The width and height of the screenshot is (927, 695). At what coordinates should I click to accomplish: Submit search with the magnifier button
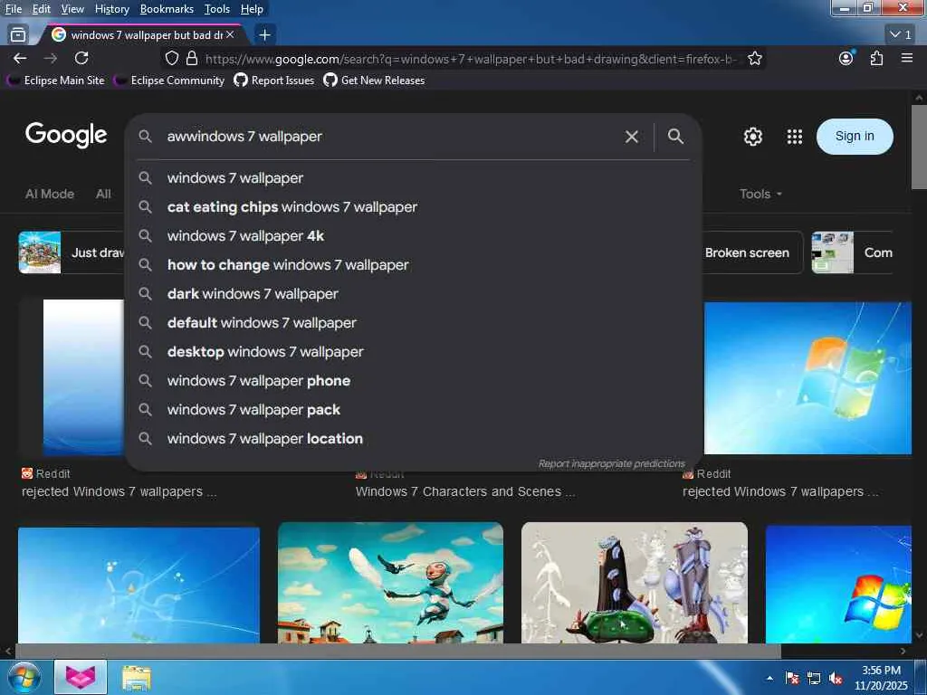coord(675,137)
